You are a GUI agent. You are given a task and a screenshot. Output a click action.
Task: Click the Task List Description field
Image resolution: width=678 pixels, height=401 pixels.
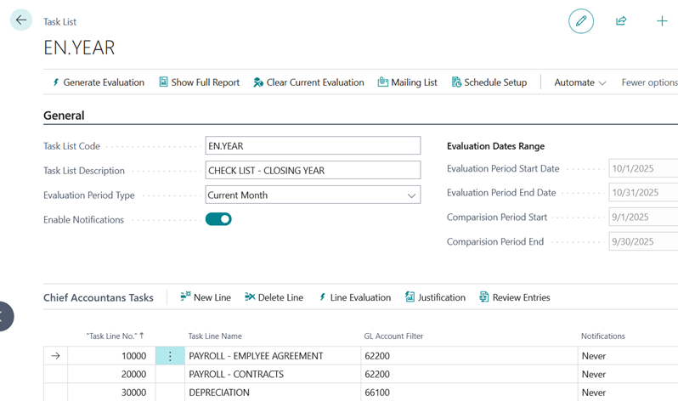[313, 170]
